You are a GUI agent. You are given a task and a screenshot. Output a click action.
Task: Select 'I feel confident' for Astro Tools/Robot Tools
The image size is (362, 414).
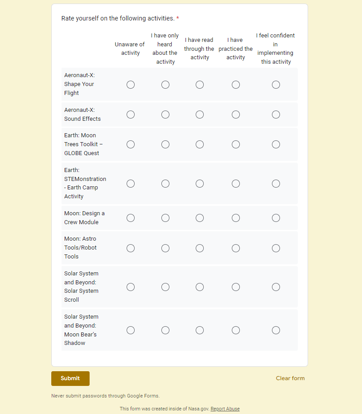(276, 248)
